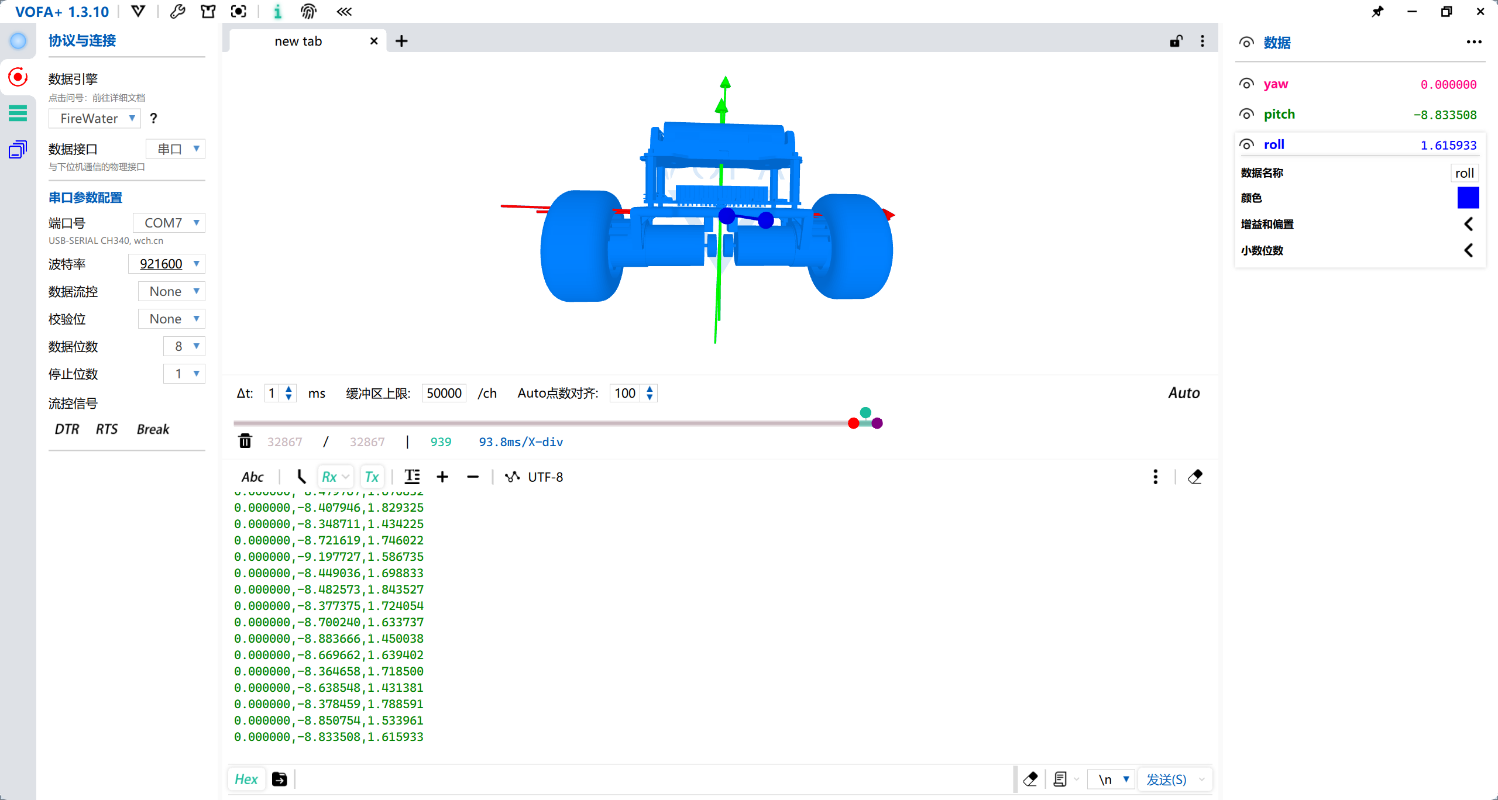Open the Rx filter dropdown
Viewport: 1498px width, 800px height.
coord(335,477)
